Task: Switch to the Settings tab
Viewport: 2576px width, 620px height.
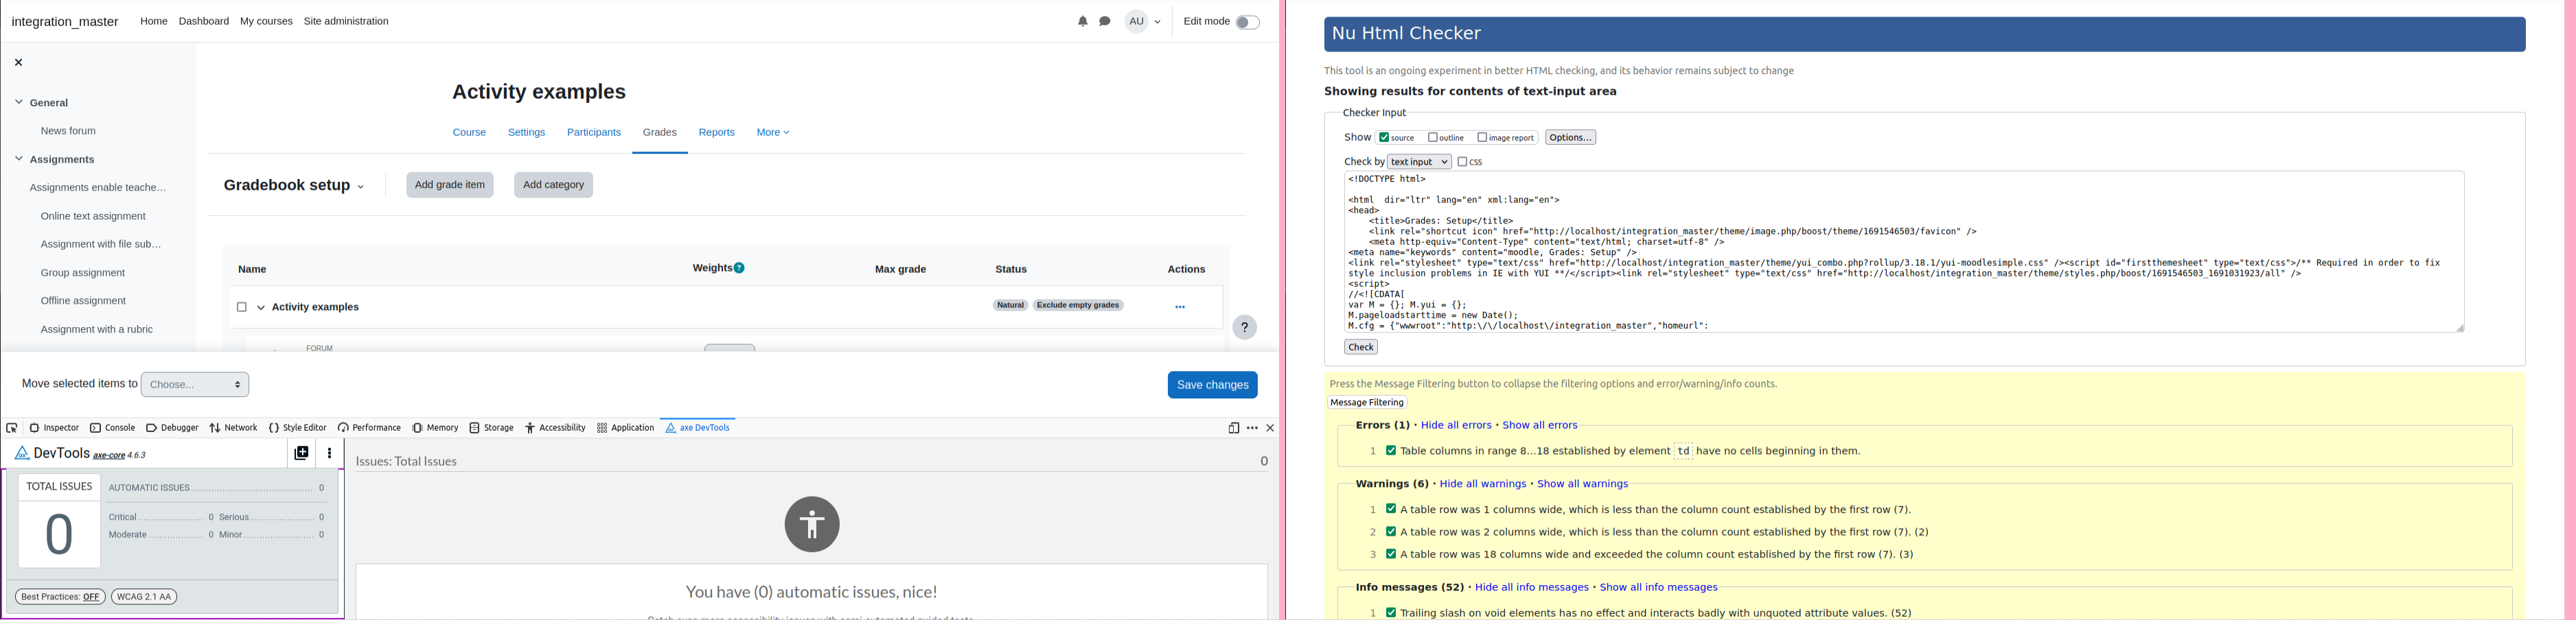Action: coord(526,133)
